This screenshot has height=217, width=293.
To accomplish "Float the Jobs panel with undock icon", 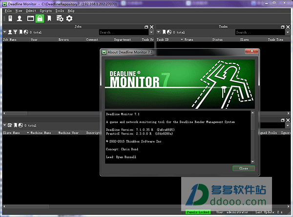I will [146, 27].
